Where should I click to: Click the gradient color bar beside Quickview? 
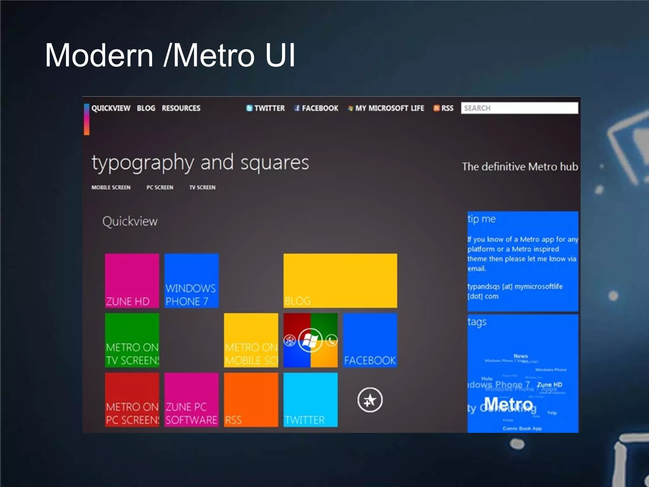coord(87,119)
